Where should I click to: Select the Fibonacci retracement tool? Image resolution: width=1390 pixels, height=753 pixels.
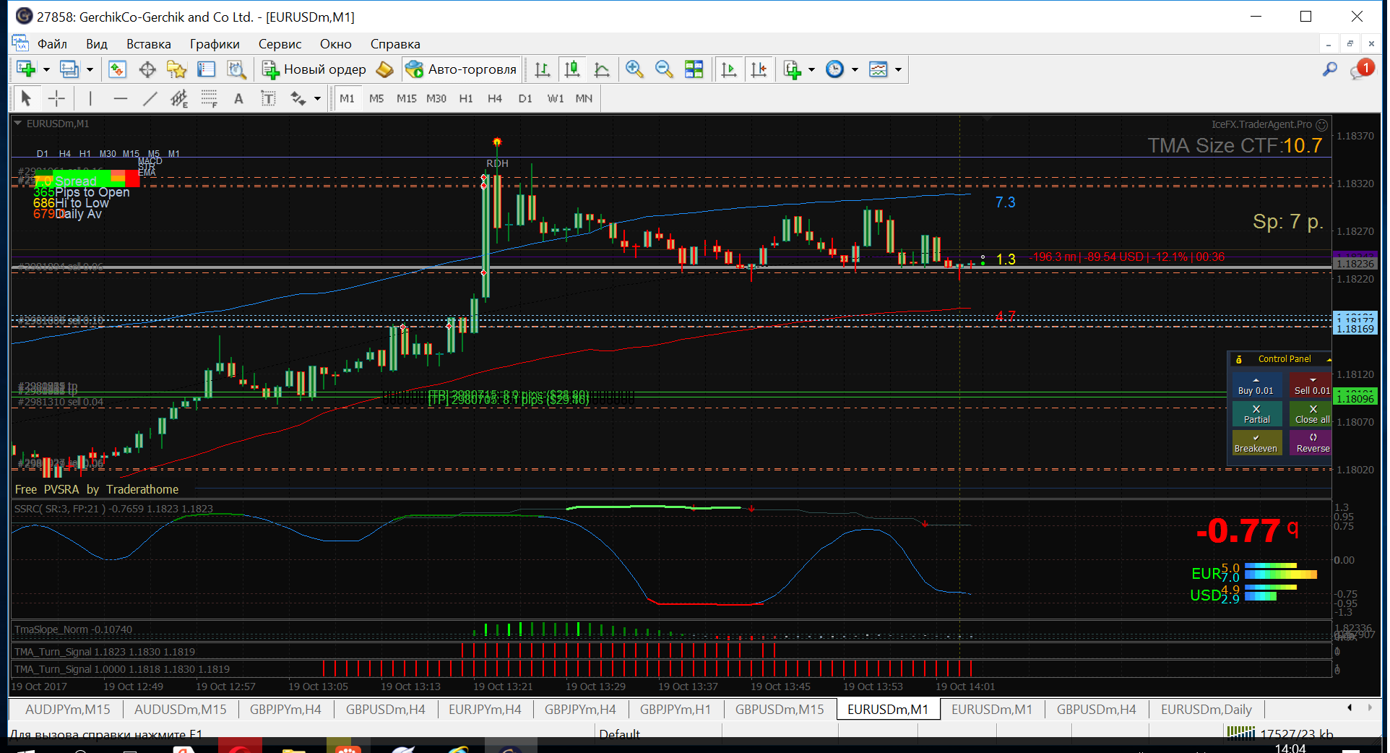pos(210,98)
